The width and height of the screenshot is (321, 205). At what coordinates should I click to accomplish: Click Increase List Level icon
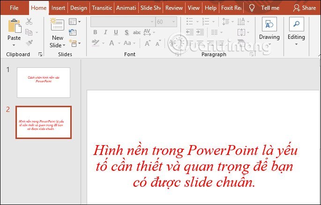coord(200,32)
